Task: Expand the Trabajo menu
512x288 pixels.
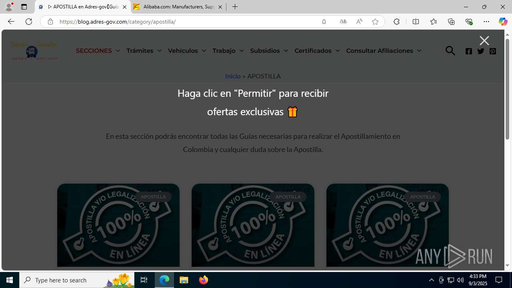Action: pos(228,51)
